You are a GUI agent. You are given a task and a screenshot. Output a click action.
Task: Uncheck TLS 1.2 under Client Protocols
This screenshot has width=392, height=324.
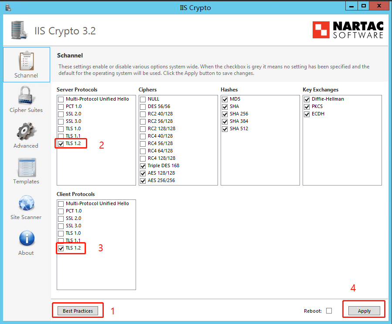pyautogui.click(x=61, y=248)
